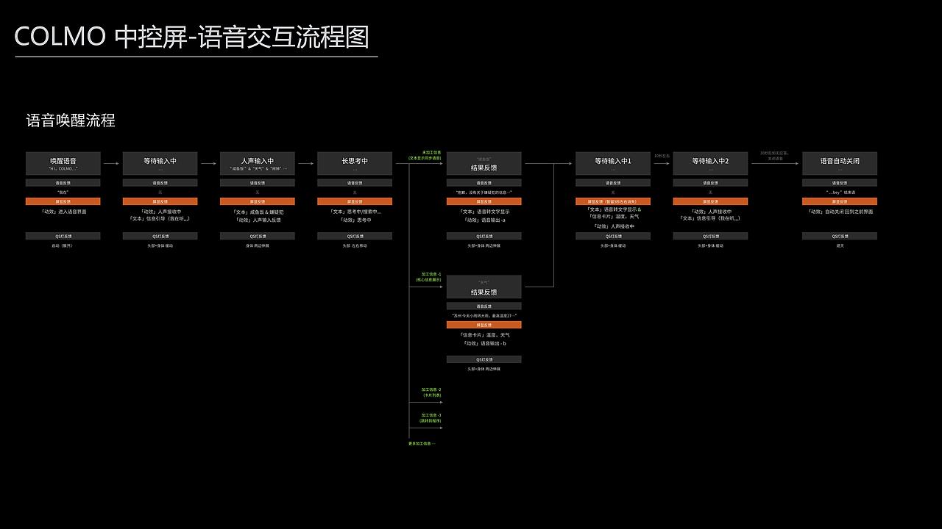
Task: Click the 语音反馈 bar under 唤醒语音
Action: pyautogui.click(x=63, y=183)
